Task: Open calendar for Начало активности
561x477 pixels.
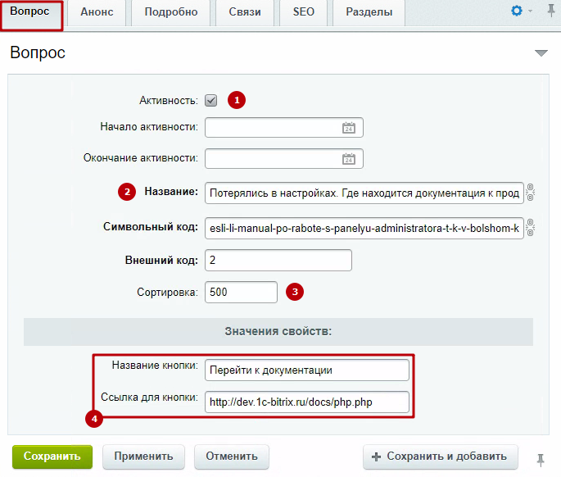Action: tap(349, 128)
